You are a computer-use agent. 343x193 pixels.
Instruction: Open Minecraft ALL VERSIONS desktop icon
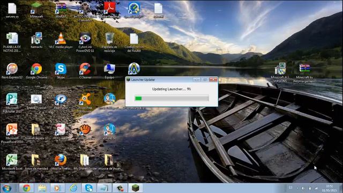coord(280,73)
